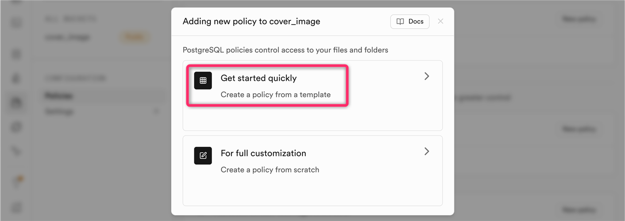Close the Adding new policy dialog
This screenshot has width=625, height=221.
click(440, 21)
